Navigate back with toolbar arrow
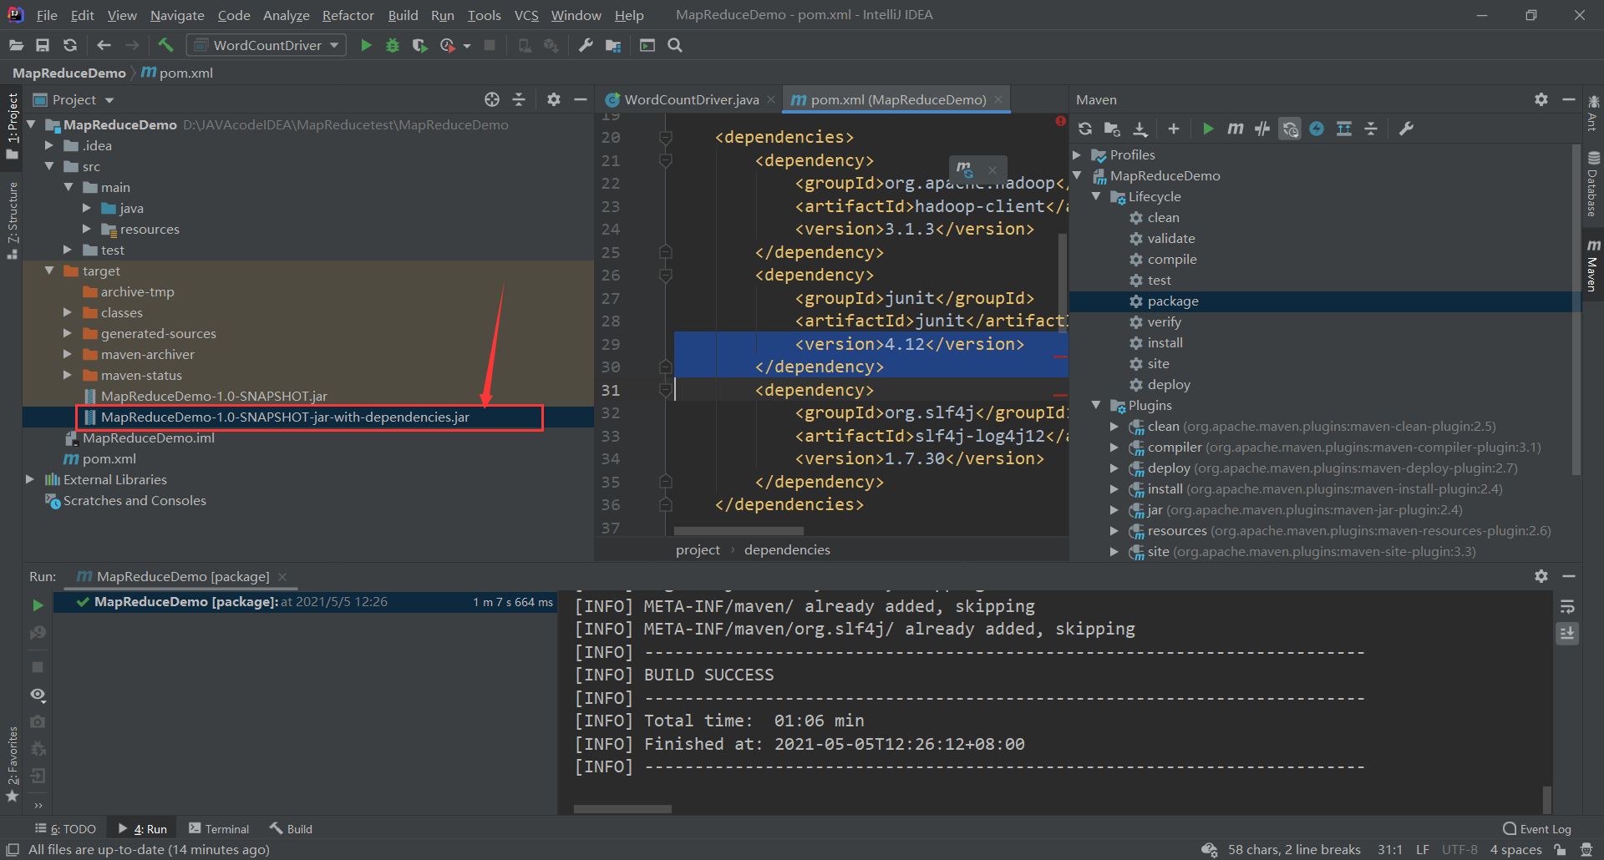1604x860 pixels. pyautogui.click(x=104, y=45)
